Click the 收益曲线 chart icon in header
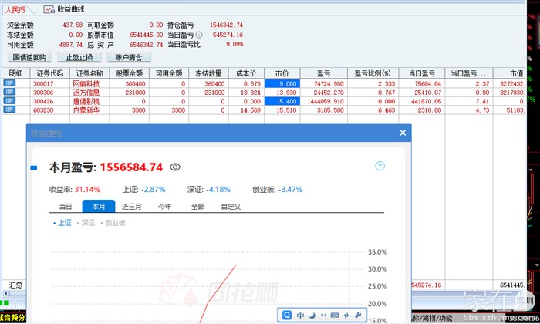 tap(49, 9)
